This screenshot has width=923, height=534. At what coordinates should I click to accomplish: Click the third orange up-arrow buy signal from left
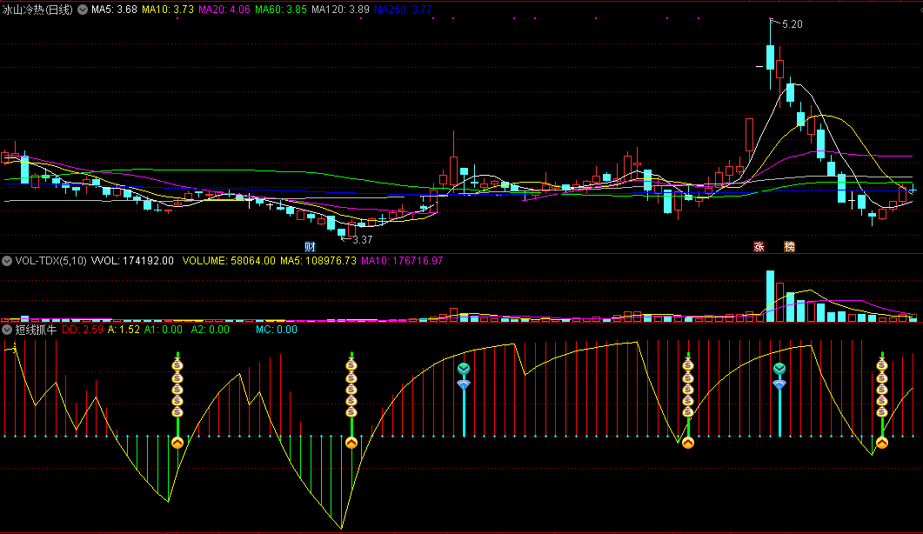[x=688, y=442]
